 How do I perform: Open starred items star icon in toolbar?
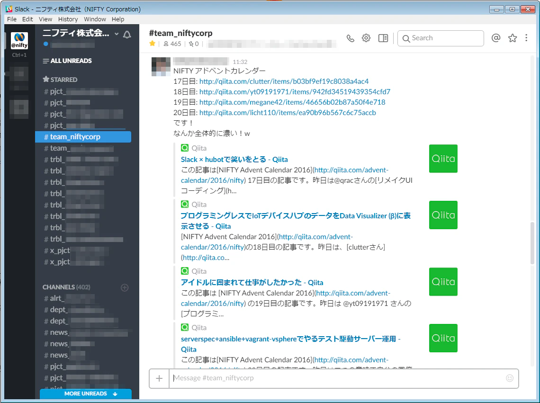513,38
